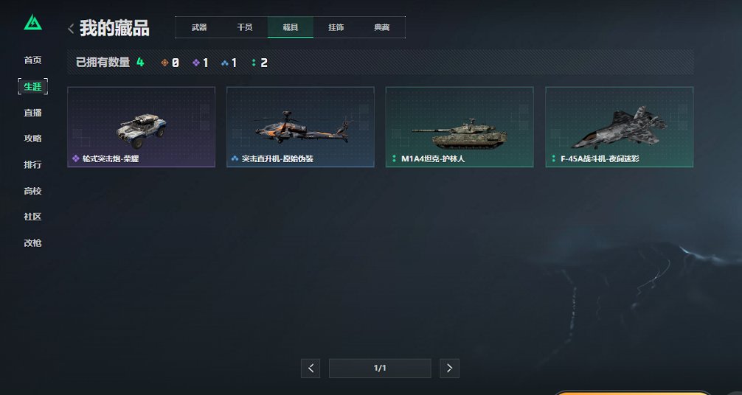Select the M1A4坦克-护林人 tank card
This screenshot has height=395, width=742.
pyautogui.click(x=460, y=127)
